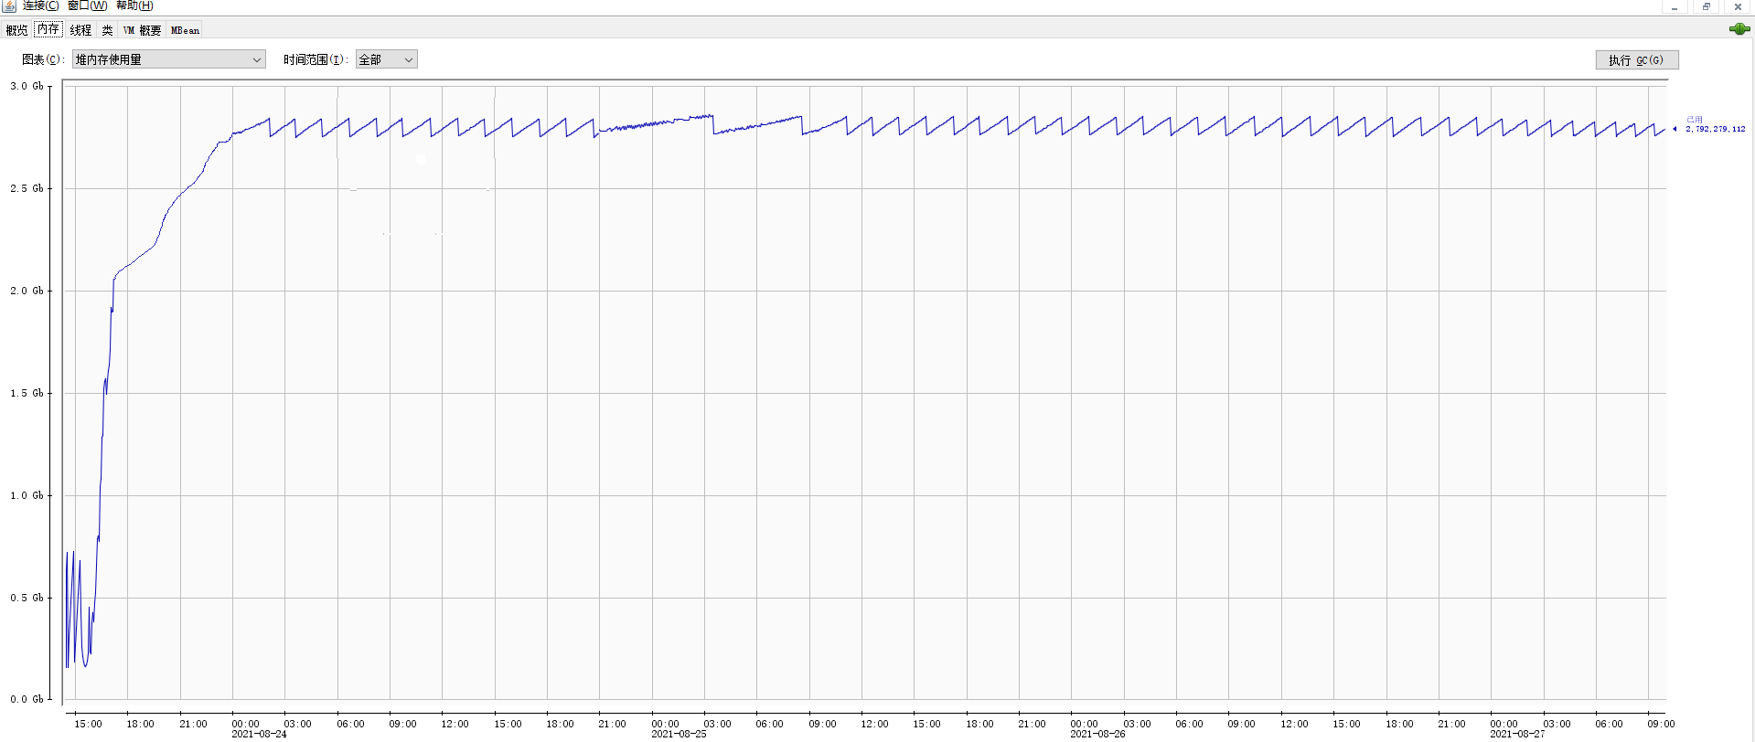Screen dimensions: 1755x742
Task: Expand the 时间范围 dropdown set to 全部
Action: 387,59
